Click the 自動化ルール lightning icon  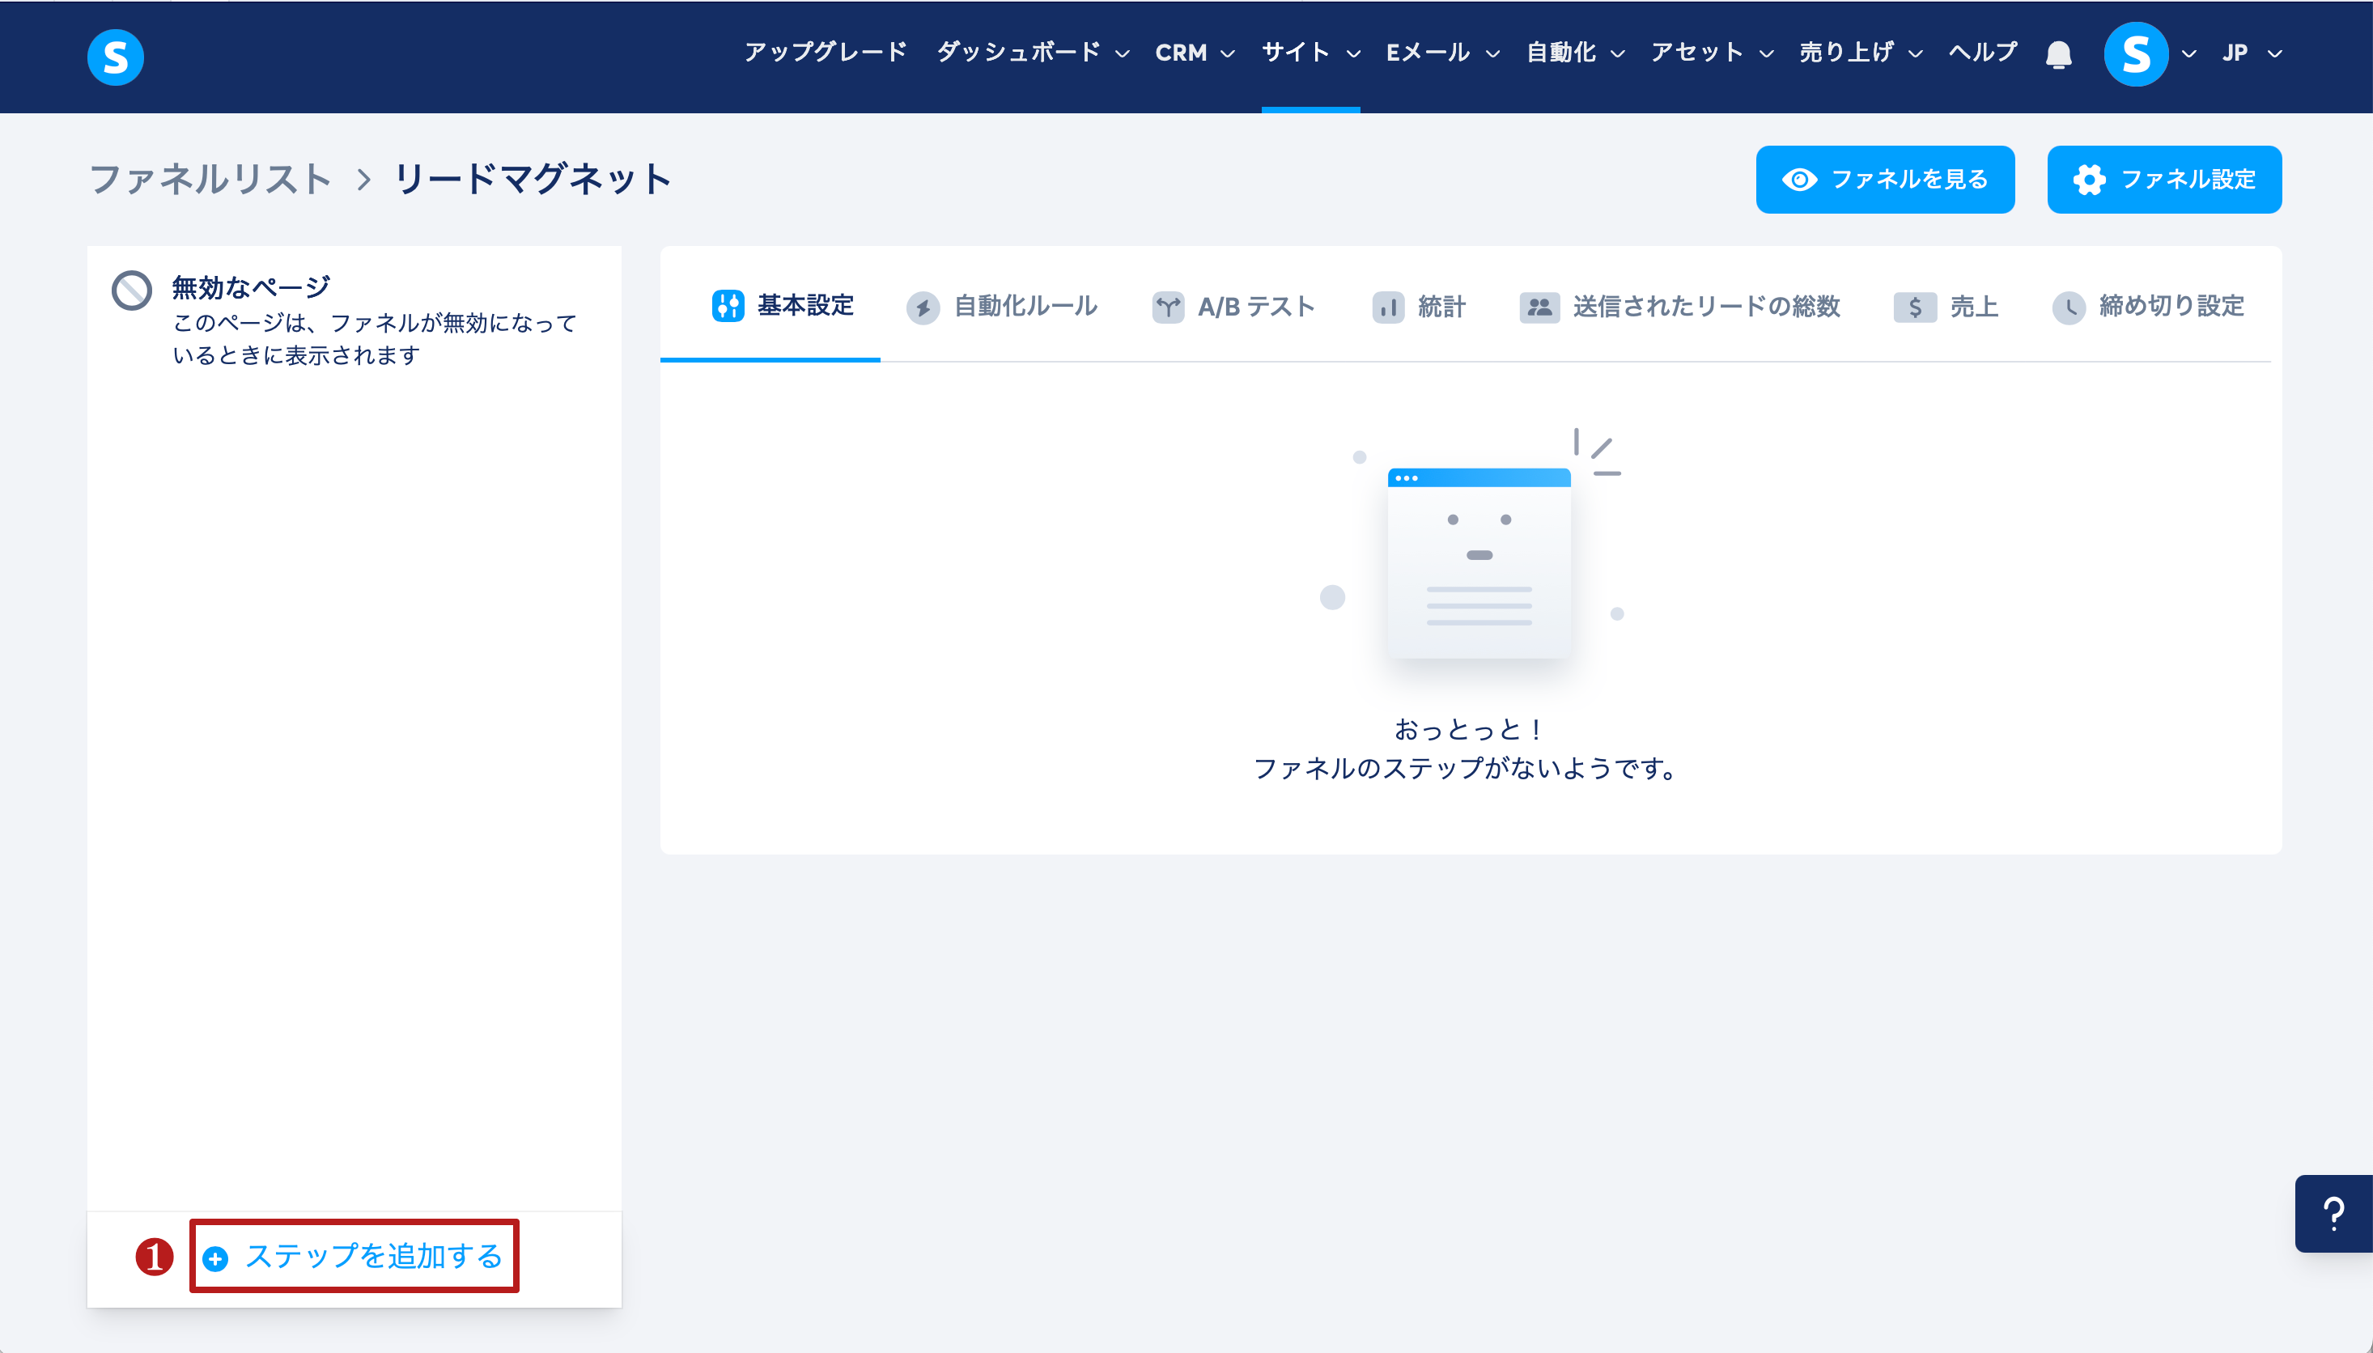923,307
